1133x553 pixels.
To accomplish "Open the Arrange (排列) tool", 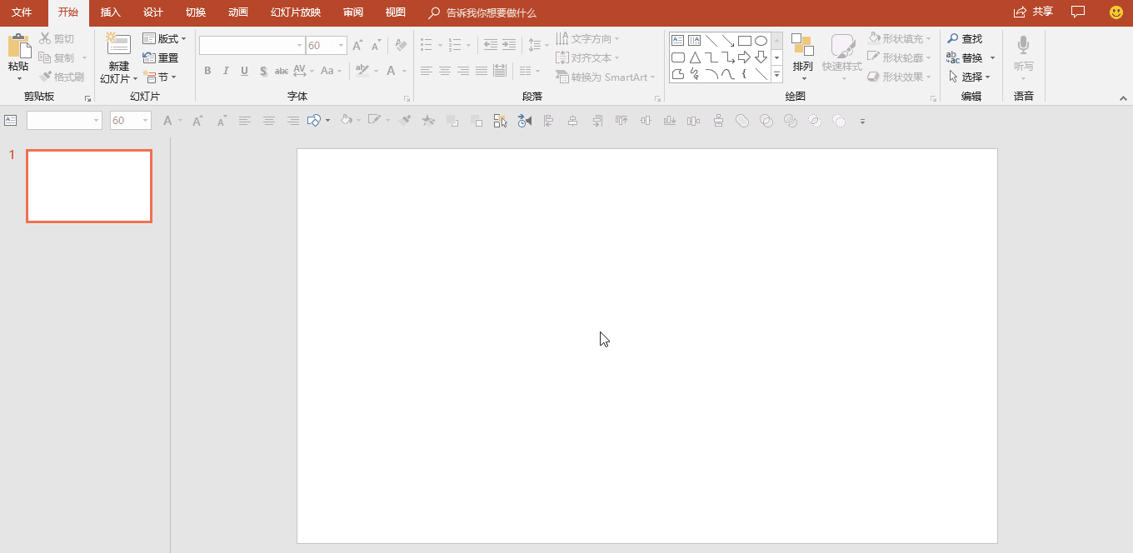I will coord(802,54).
